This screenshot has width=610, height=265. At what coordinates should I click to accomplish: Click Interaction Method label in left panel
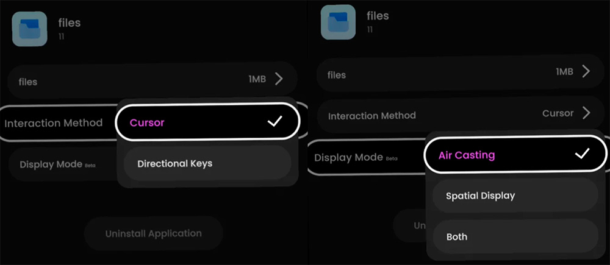[x=53, y=123]
